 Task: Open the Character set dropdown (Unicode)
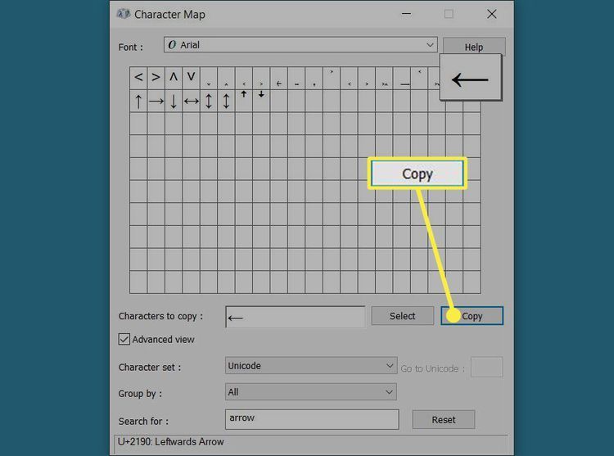[x=311, y=366]
